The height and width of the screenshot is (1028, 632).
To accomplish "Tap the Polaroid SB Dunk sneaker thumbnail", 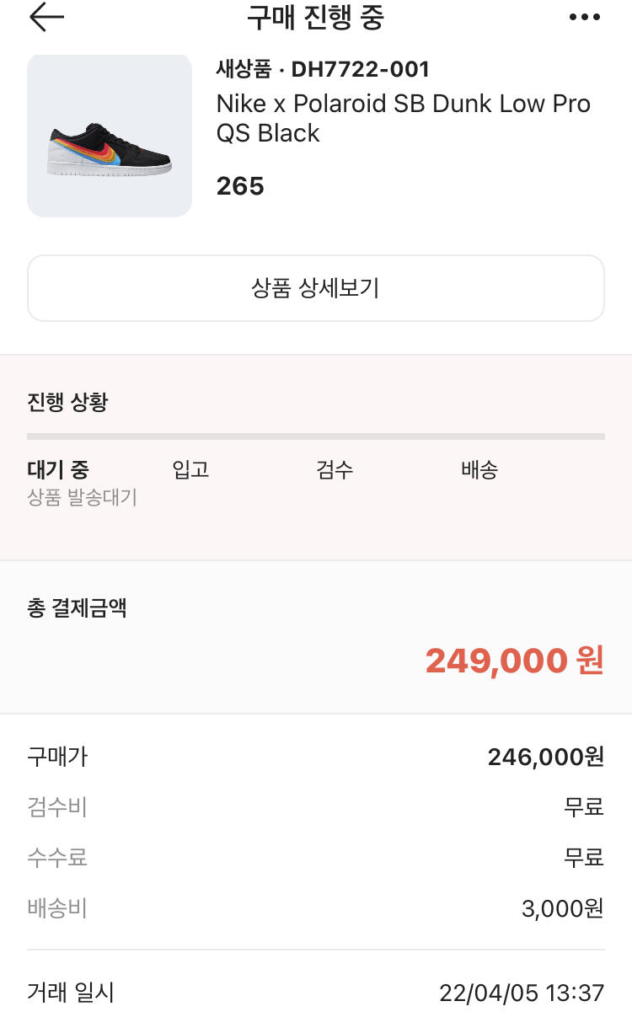I will (110, 137).
